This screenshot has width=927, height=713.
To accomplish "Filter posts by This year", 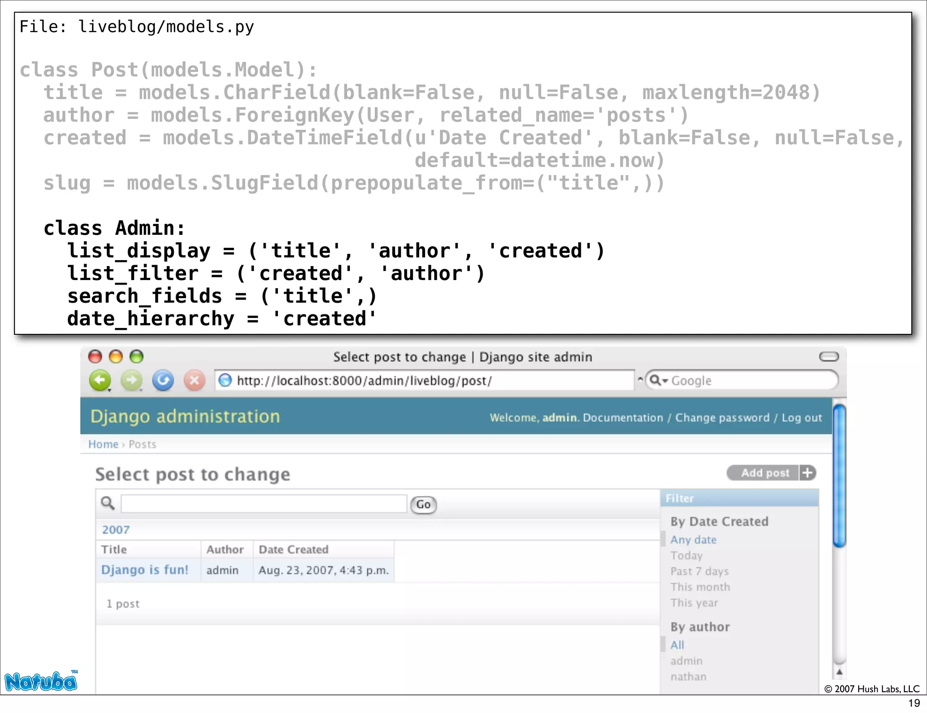I will coord(694,603).
